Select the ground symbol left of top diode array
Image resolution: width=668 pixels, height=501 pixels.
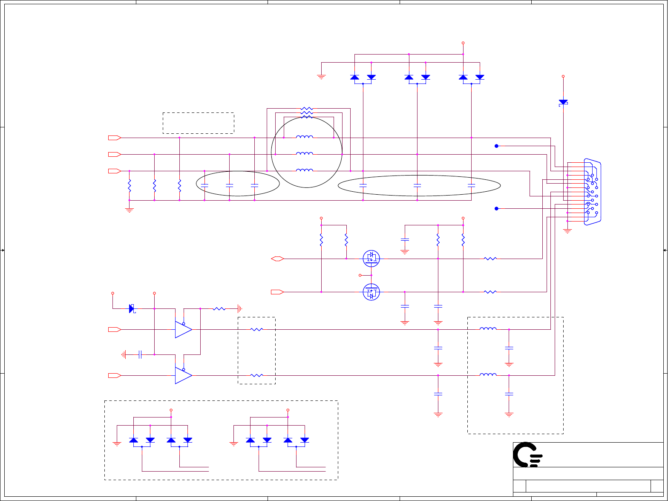tap(321, 77)
